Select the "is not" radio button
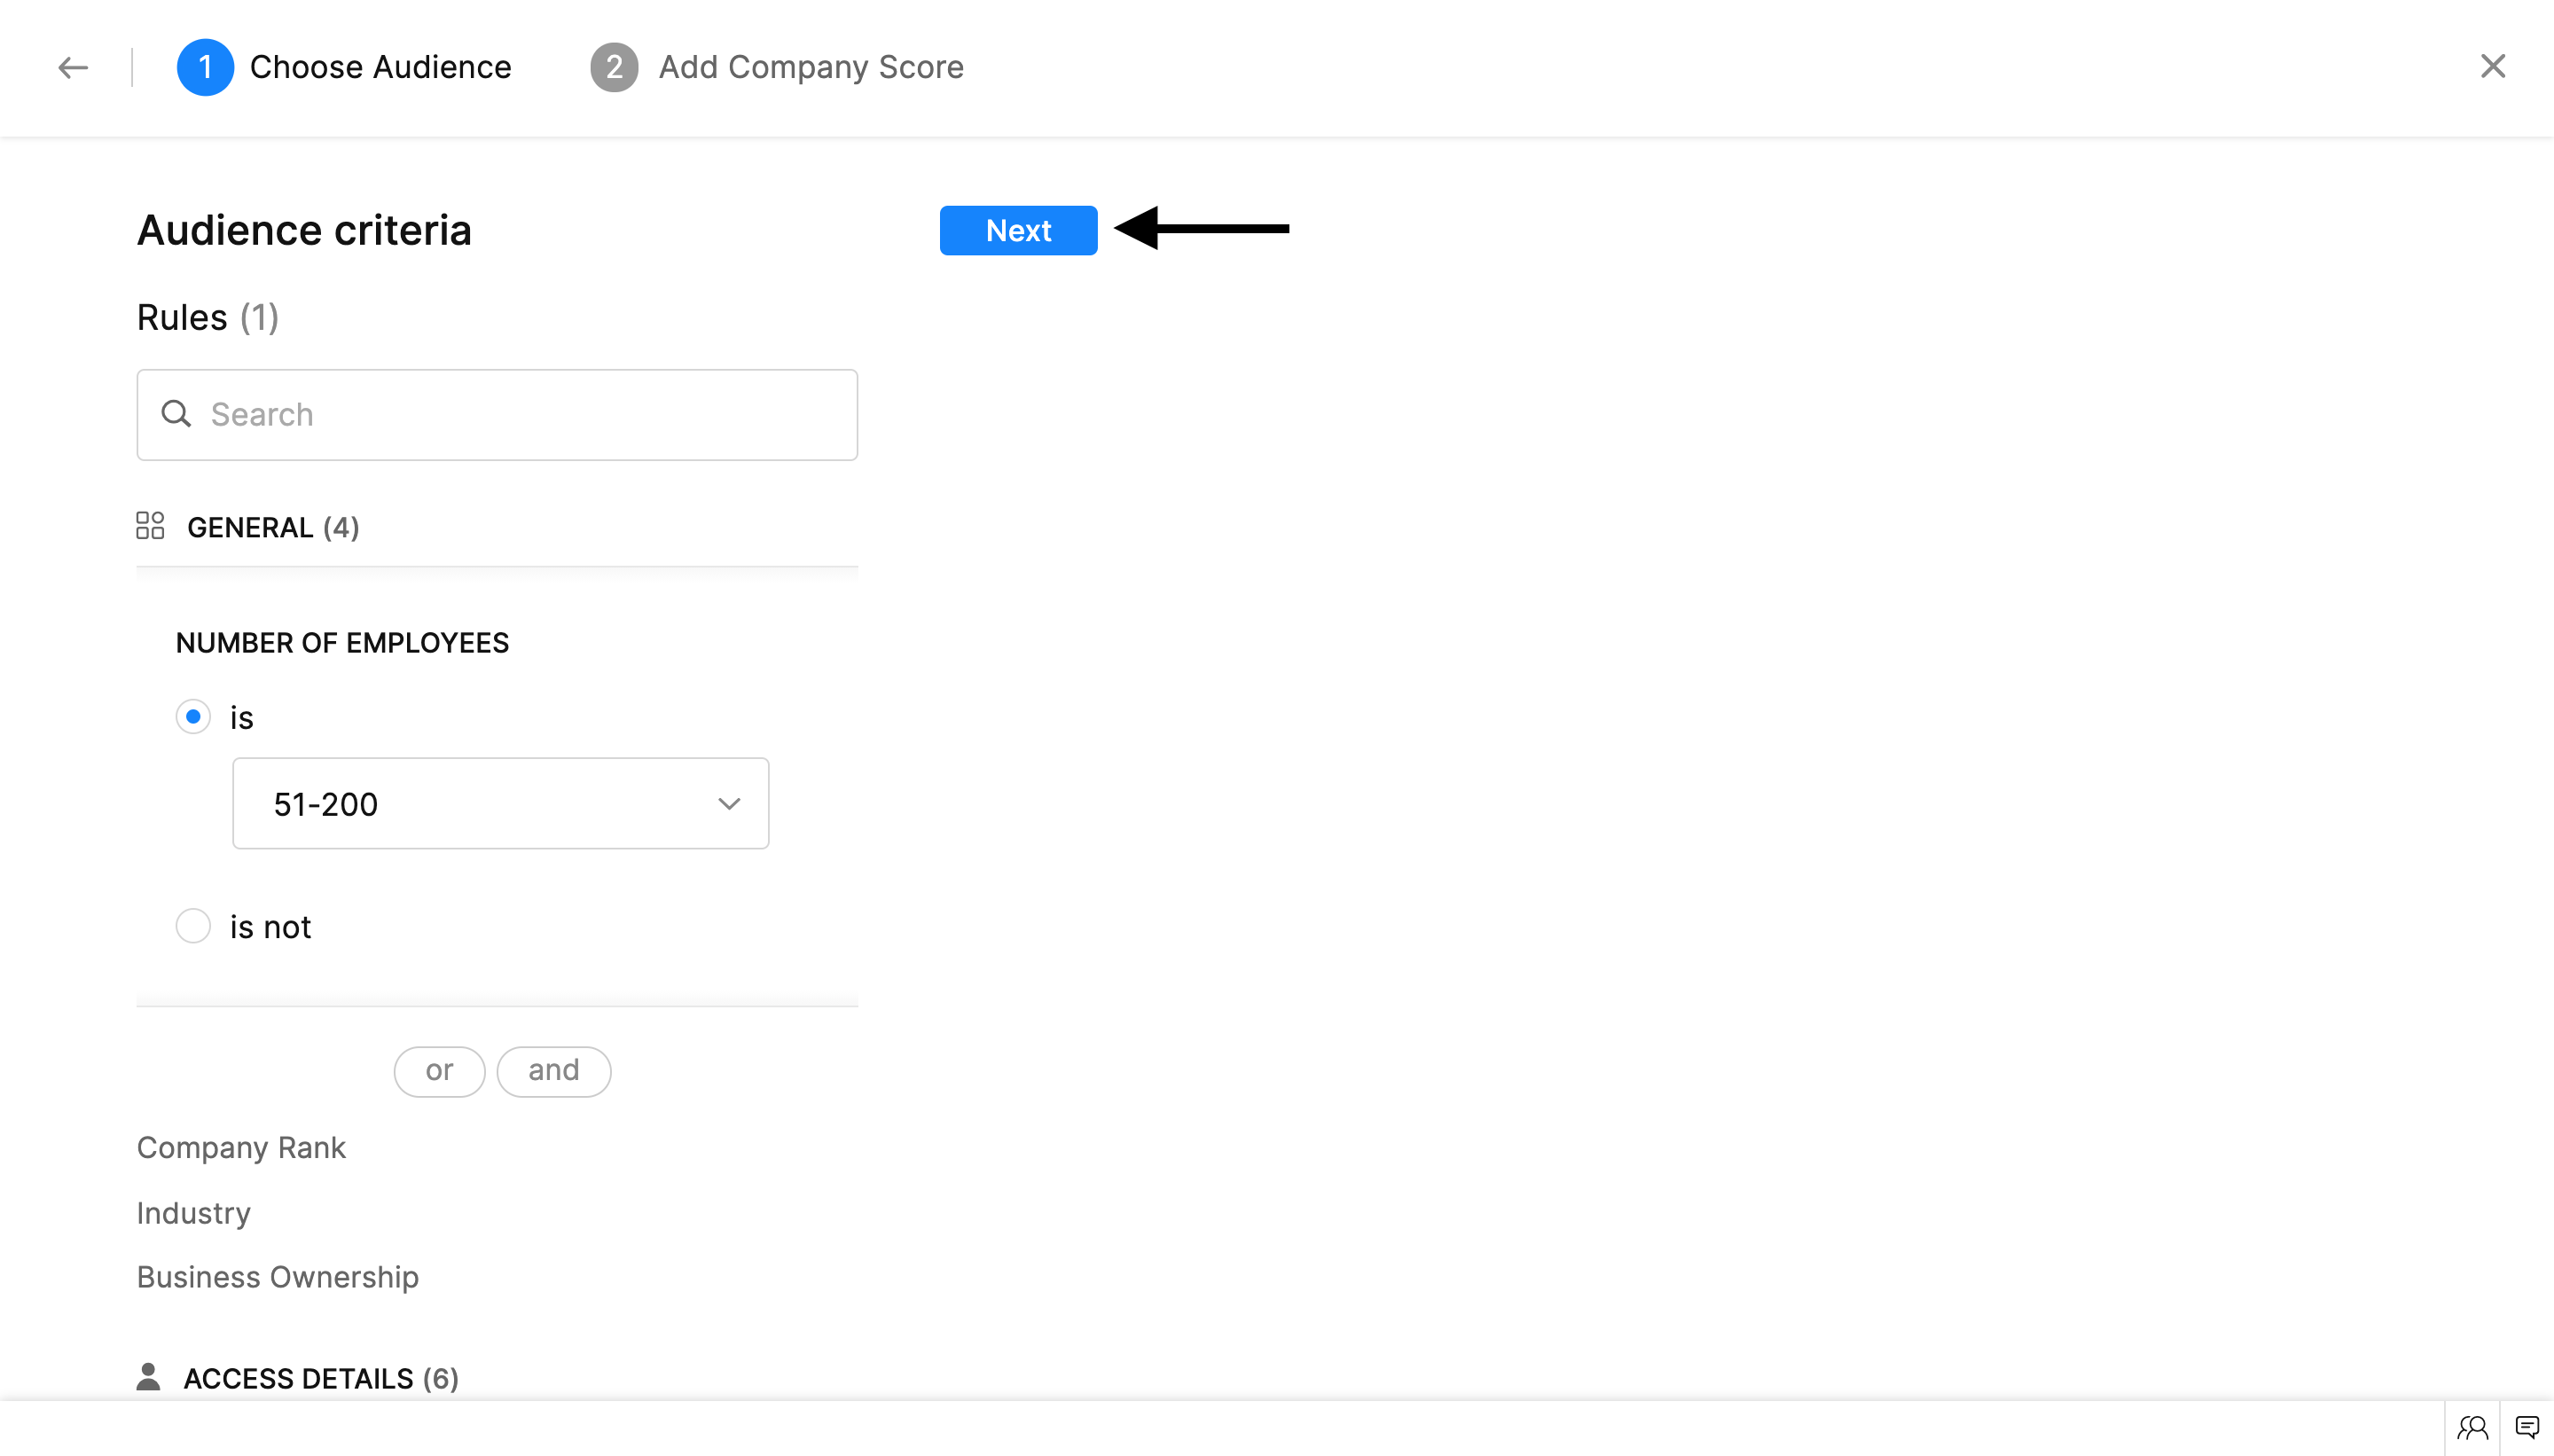 (x=193, y=926)
